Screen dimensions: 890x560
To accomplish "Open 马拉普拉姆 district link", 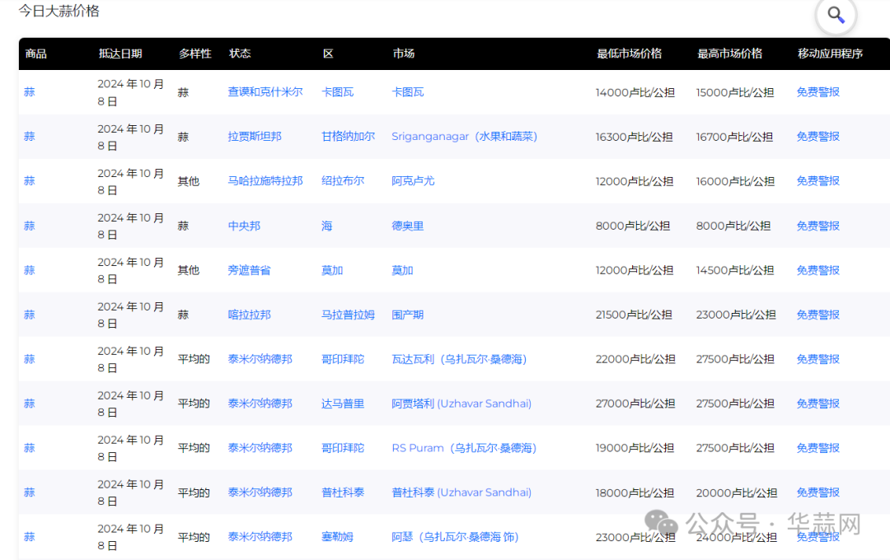I will coord(348,315).
